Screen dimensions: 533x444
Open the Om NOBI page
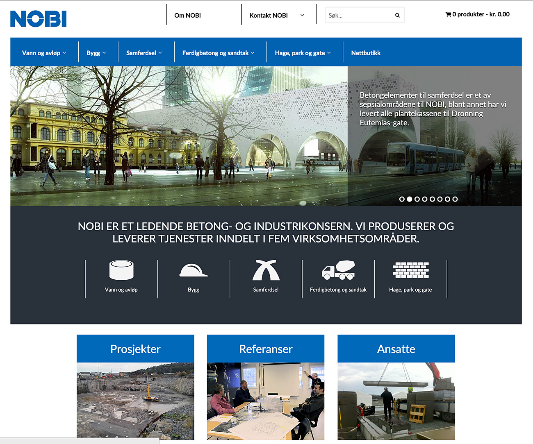coord(188,15)
